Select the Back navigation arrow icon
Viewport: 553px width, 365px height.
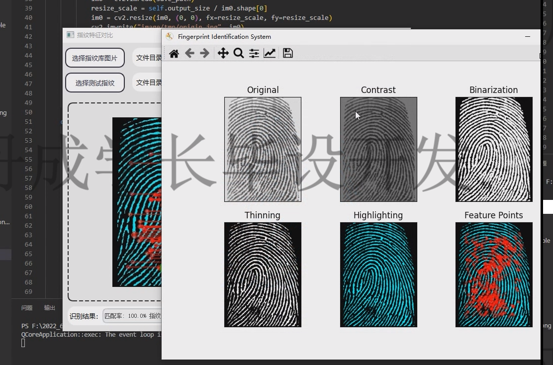point(189,53)
